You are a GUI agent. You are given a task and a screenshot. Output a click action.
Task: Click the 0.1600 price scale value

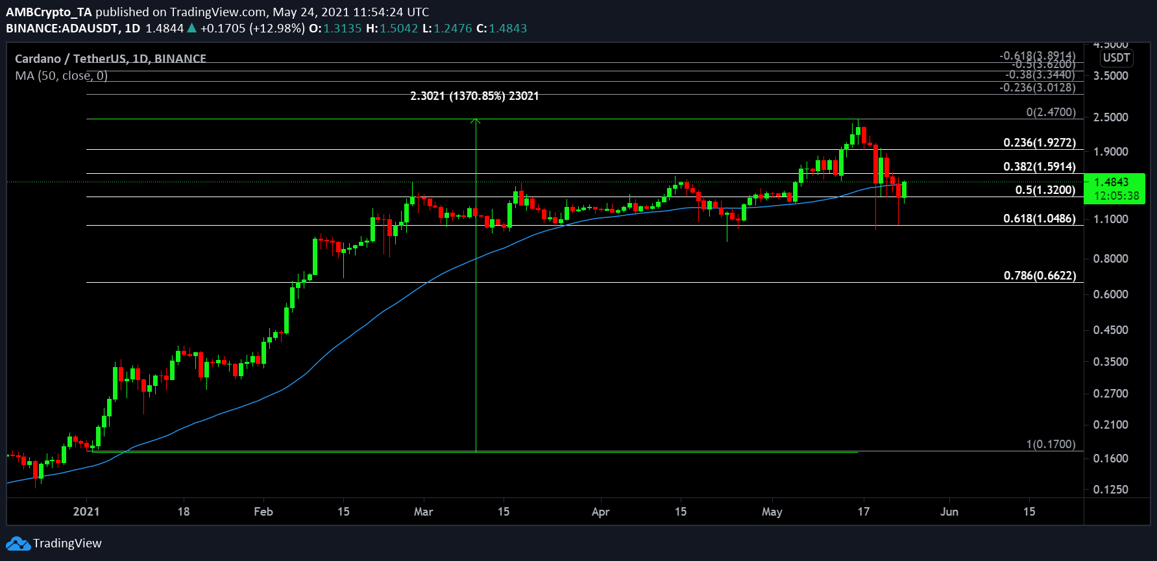click(1111, 459)
